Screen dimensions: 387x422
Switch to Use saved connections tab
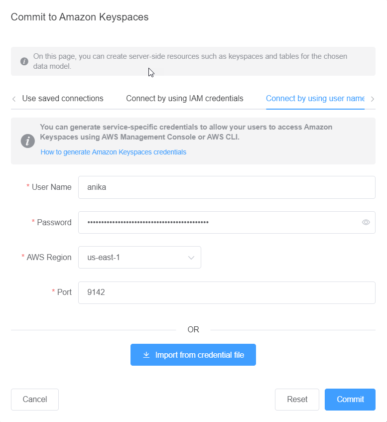63,99
